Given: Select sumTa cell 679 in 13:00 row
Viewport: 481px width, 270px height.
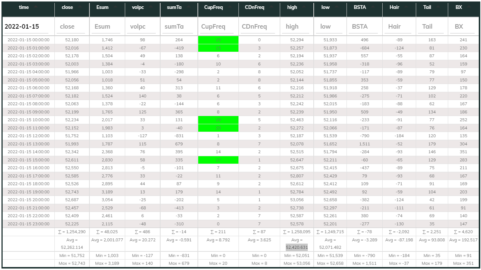Looking at the screenshot, I should point(179,144).
